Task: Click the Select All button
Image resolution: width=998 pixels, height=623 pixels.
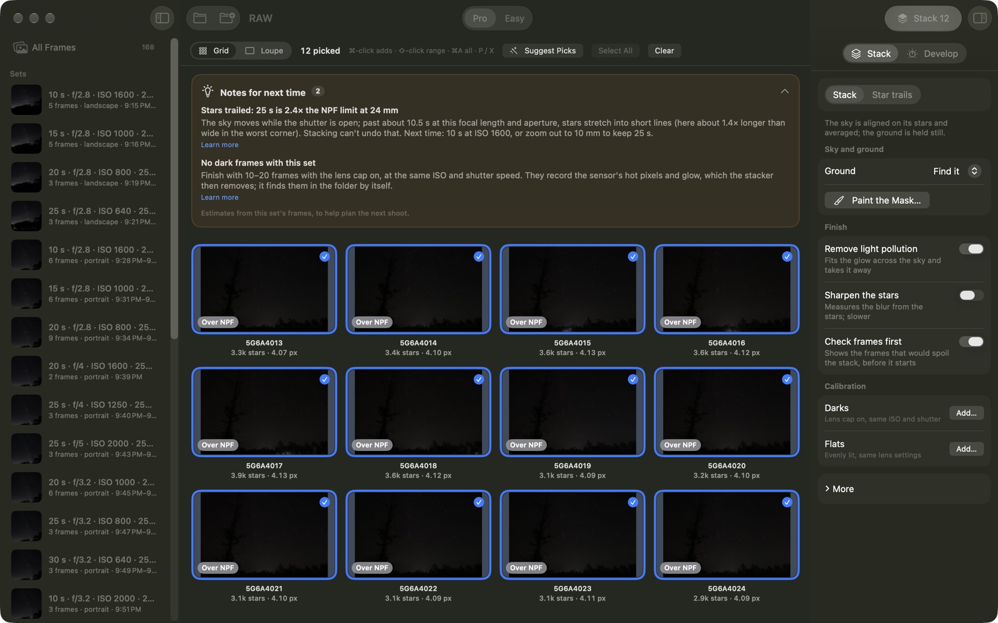Action: [x=615, y=50]
